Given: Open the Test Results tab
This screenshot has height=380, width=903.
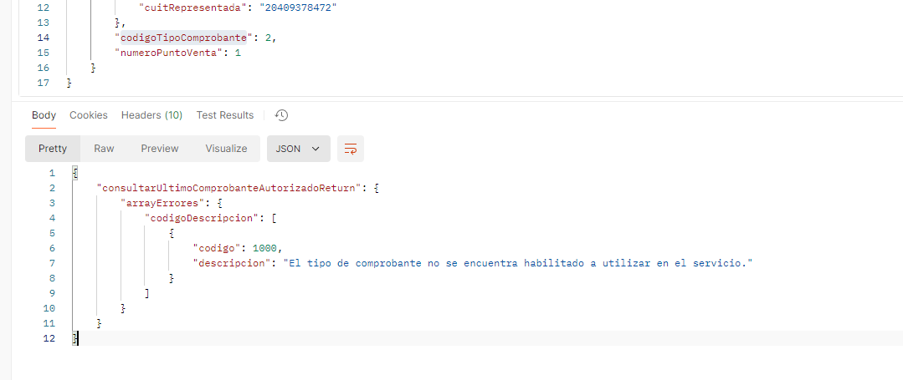Looking at the screenshot, I should point(224,115).
